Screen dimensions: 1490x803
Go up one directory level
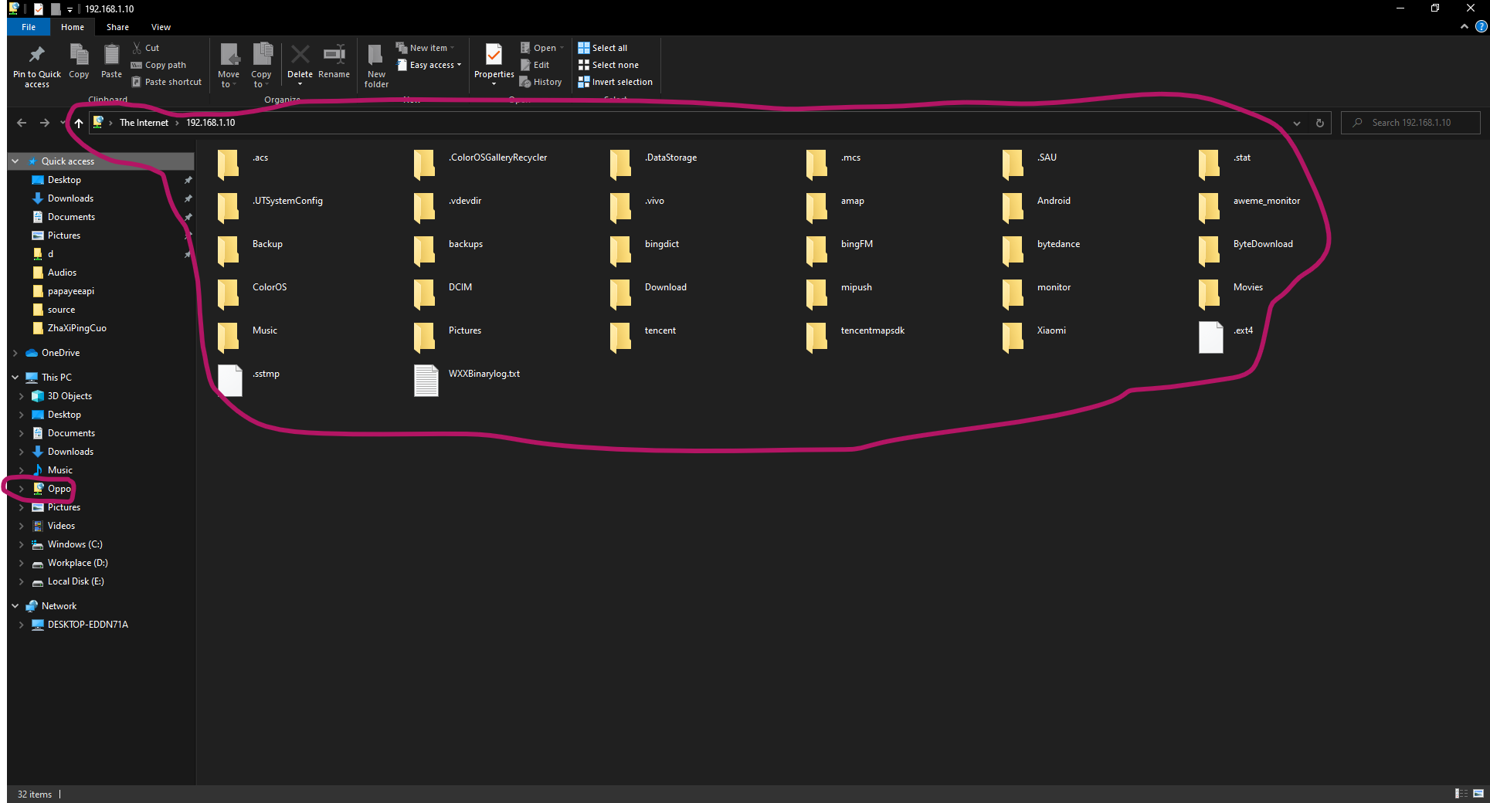(x=78, y=123)
